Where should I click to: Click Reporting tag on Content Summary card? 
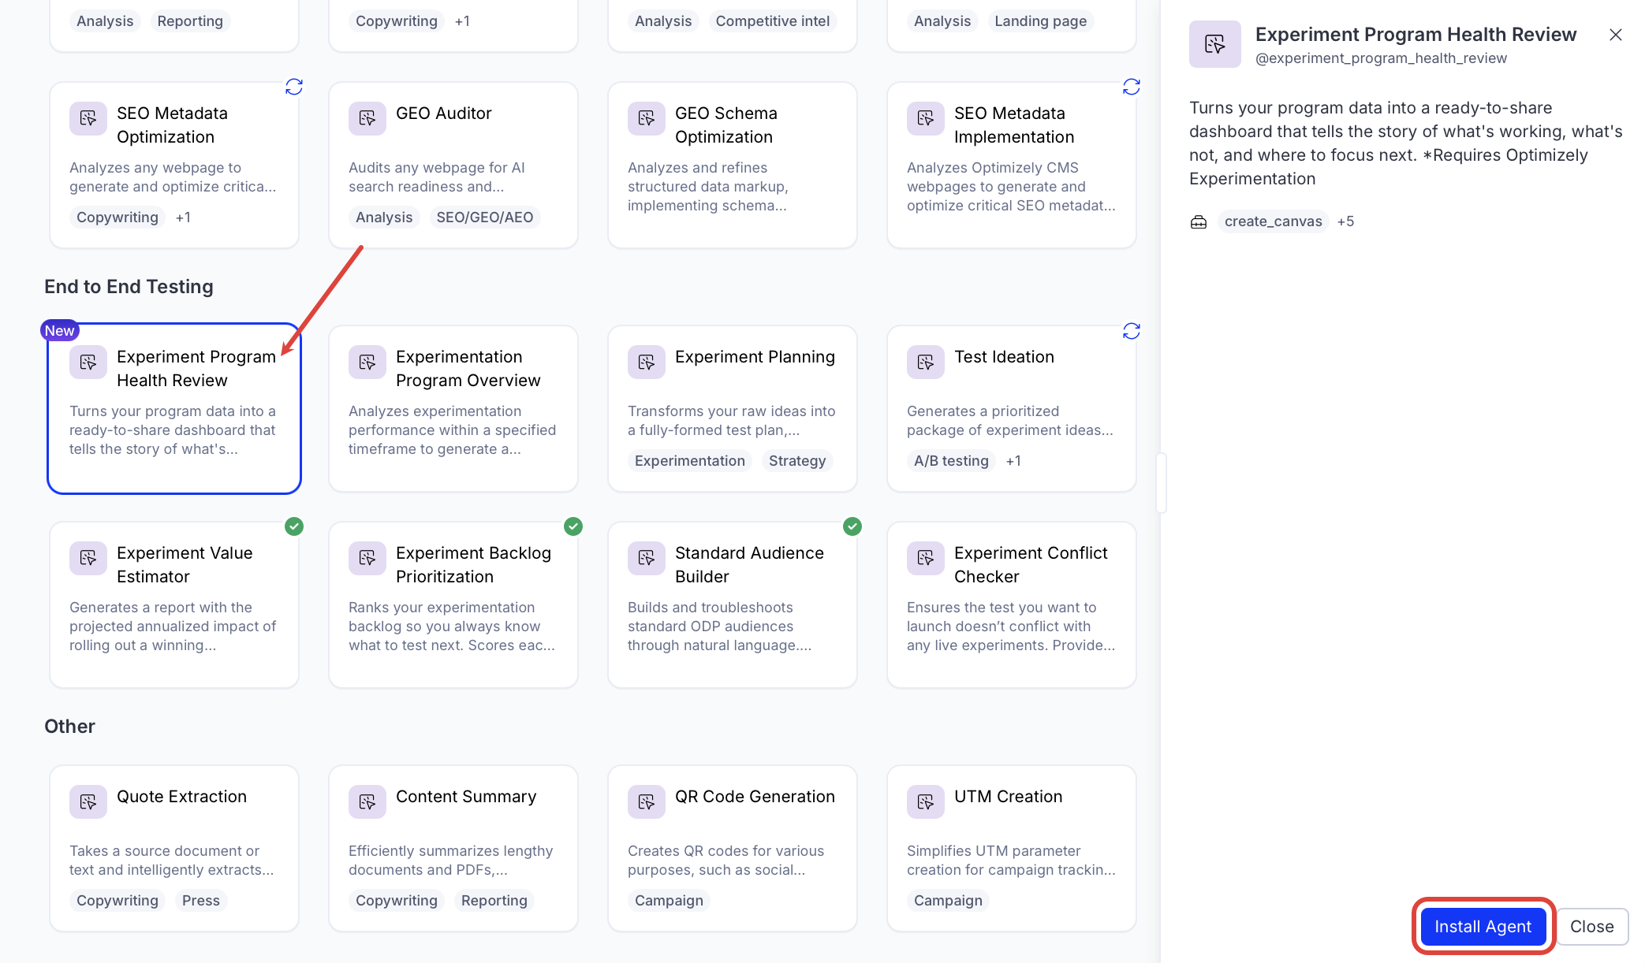pos(494,901)
